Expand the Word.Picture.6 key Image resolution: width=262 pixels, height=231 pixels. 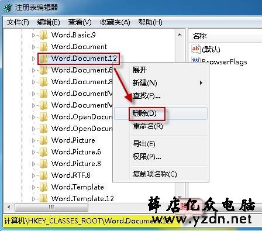[x=33, y=152]
